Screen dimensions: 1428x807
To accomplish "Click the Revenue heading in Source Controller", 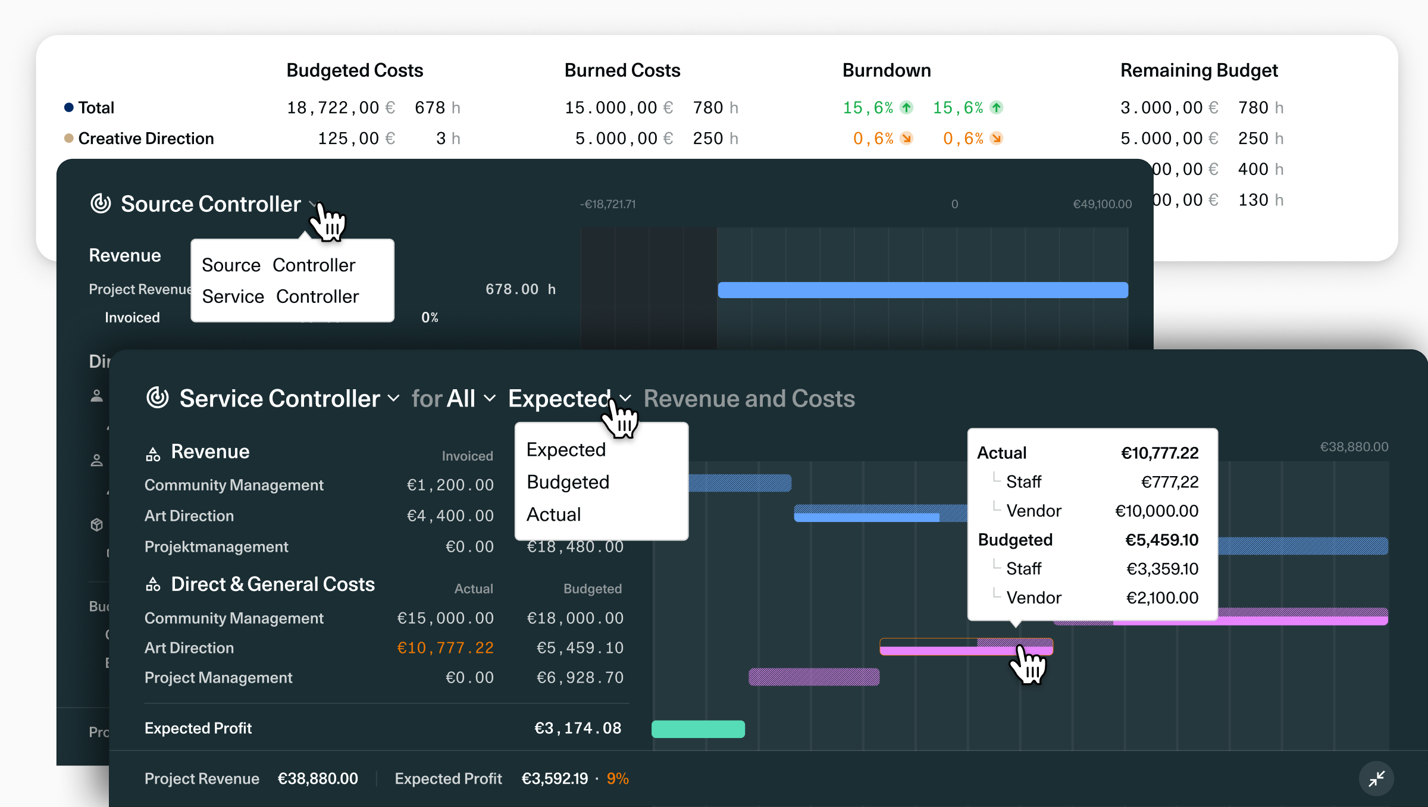I will (125, 255).
